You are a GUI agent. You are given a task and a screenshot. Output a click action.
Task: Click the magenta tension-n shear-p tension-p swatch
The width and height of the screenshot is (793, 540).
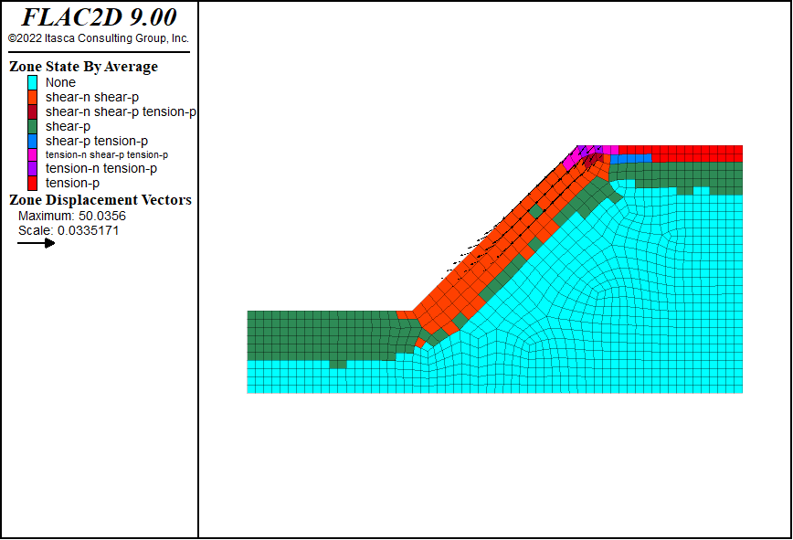point(32,154)
